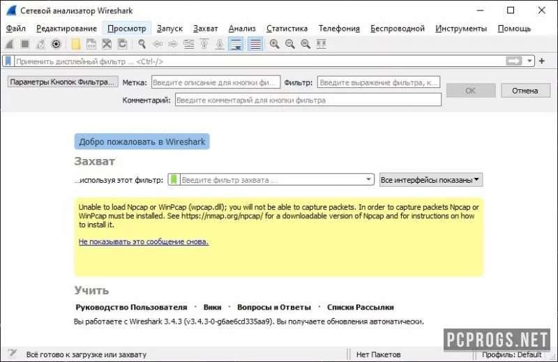
Task: Open the Вики link
Action: [x=212, y=307]
